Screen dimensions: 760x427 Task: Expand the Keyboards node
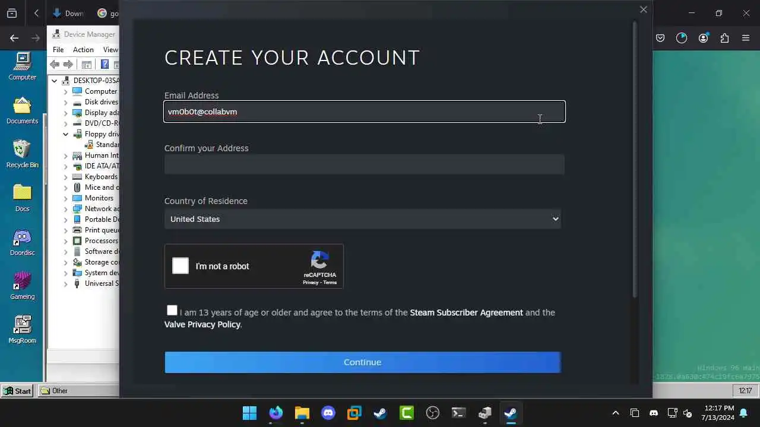pyautogui.click(x=66, y=177)
